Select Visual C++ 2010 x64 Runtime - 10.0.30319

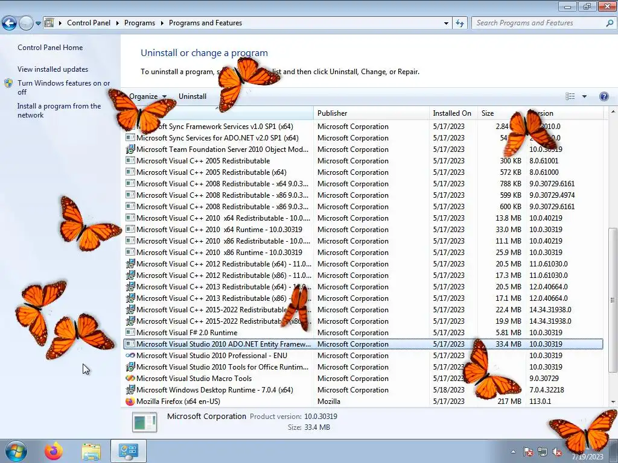[x=363, y=230]
